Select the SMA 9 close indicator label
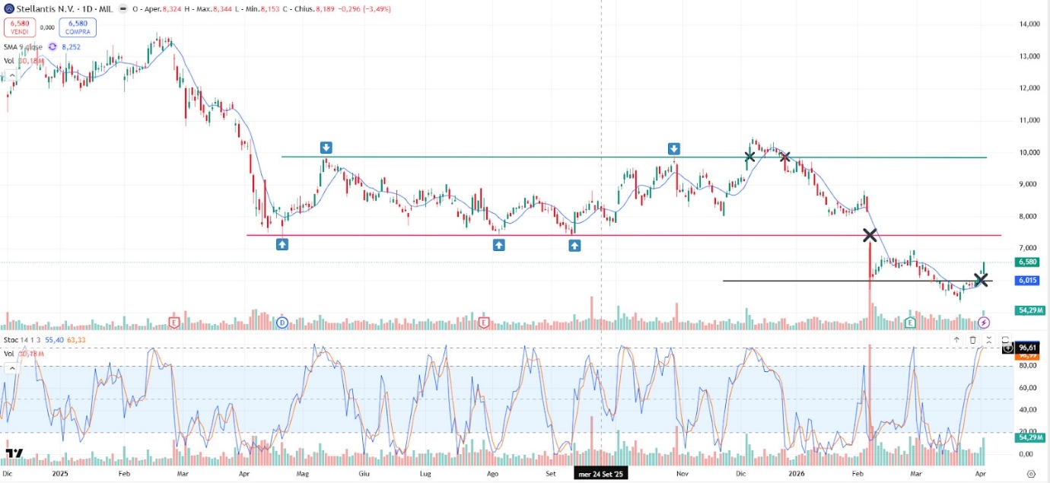This screenshot has height=483, width=1050. click(x=23, y=46)
